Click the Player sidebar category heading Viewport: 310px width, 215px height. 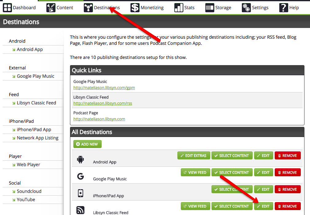click(15, 156)
